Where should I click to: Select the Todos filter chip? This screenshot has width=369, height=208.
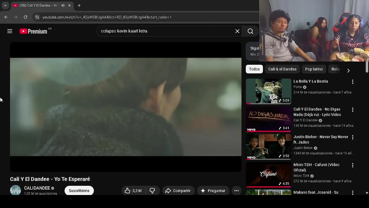254,69
